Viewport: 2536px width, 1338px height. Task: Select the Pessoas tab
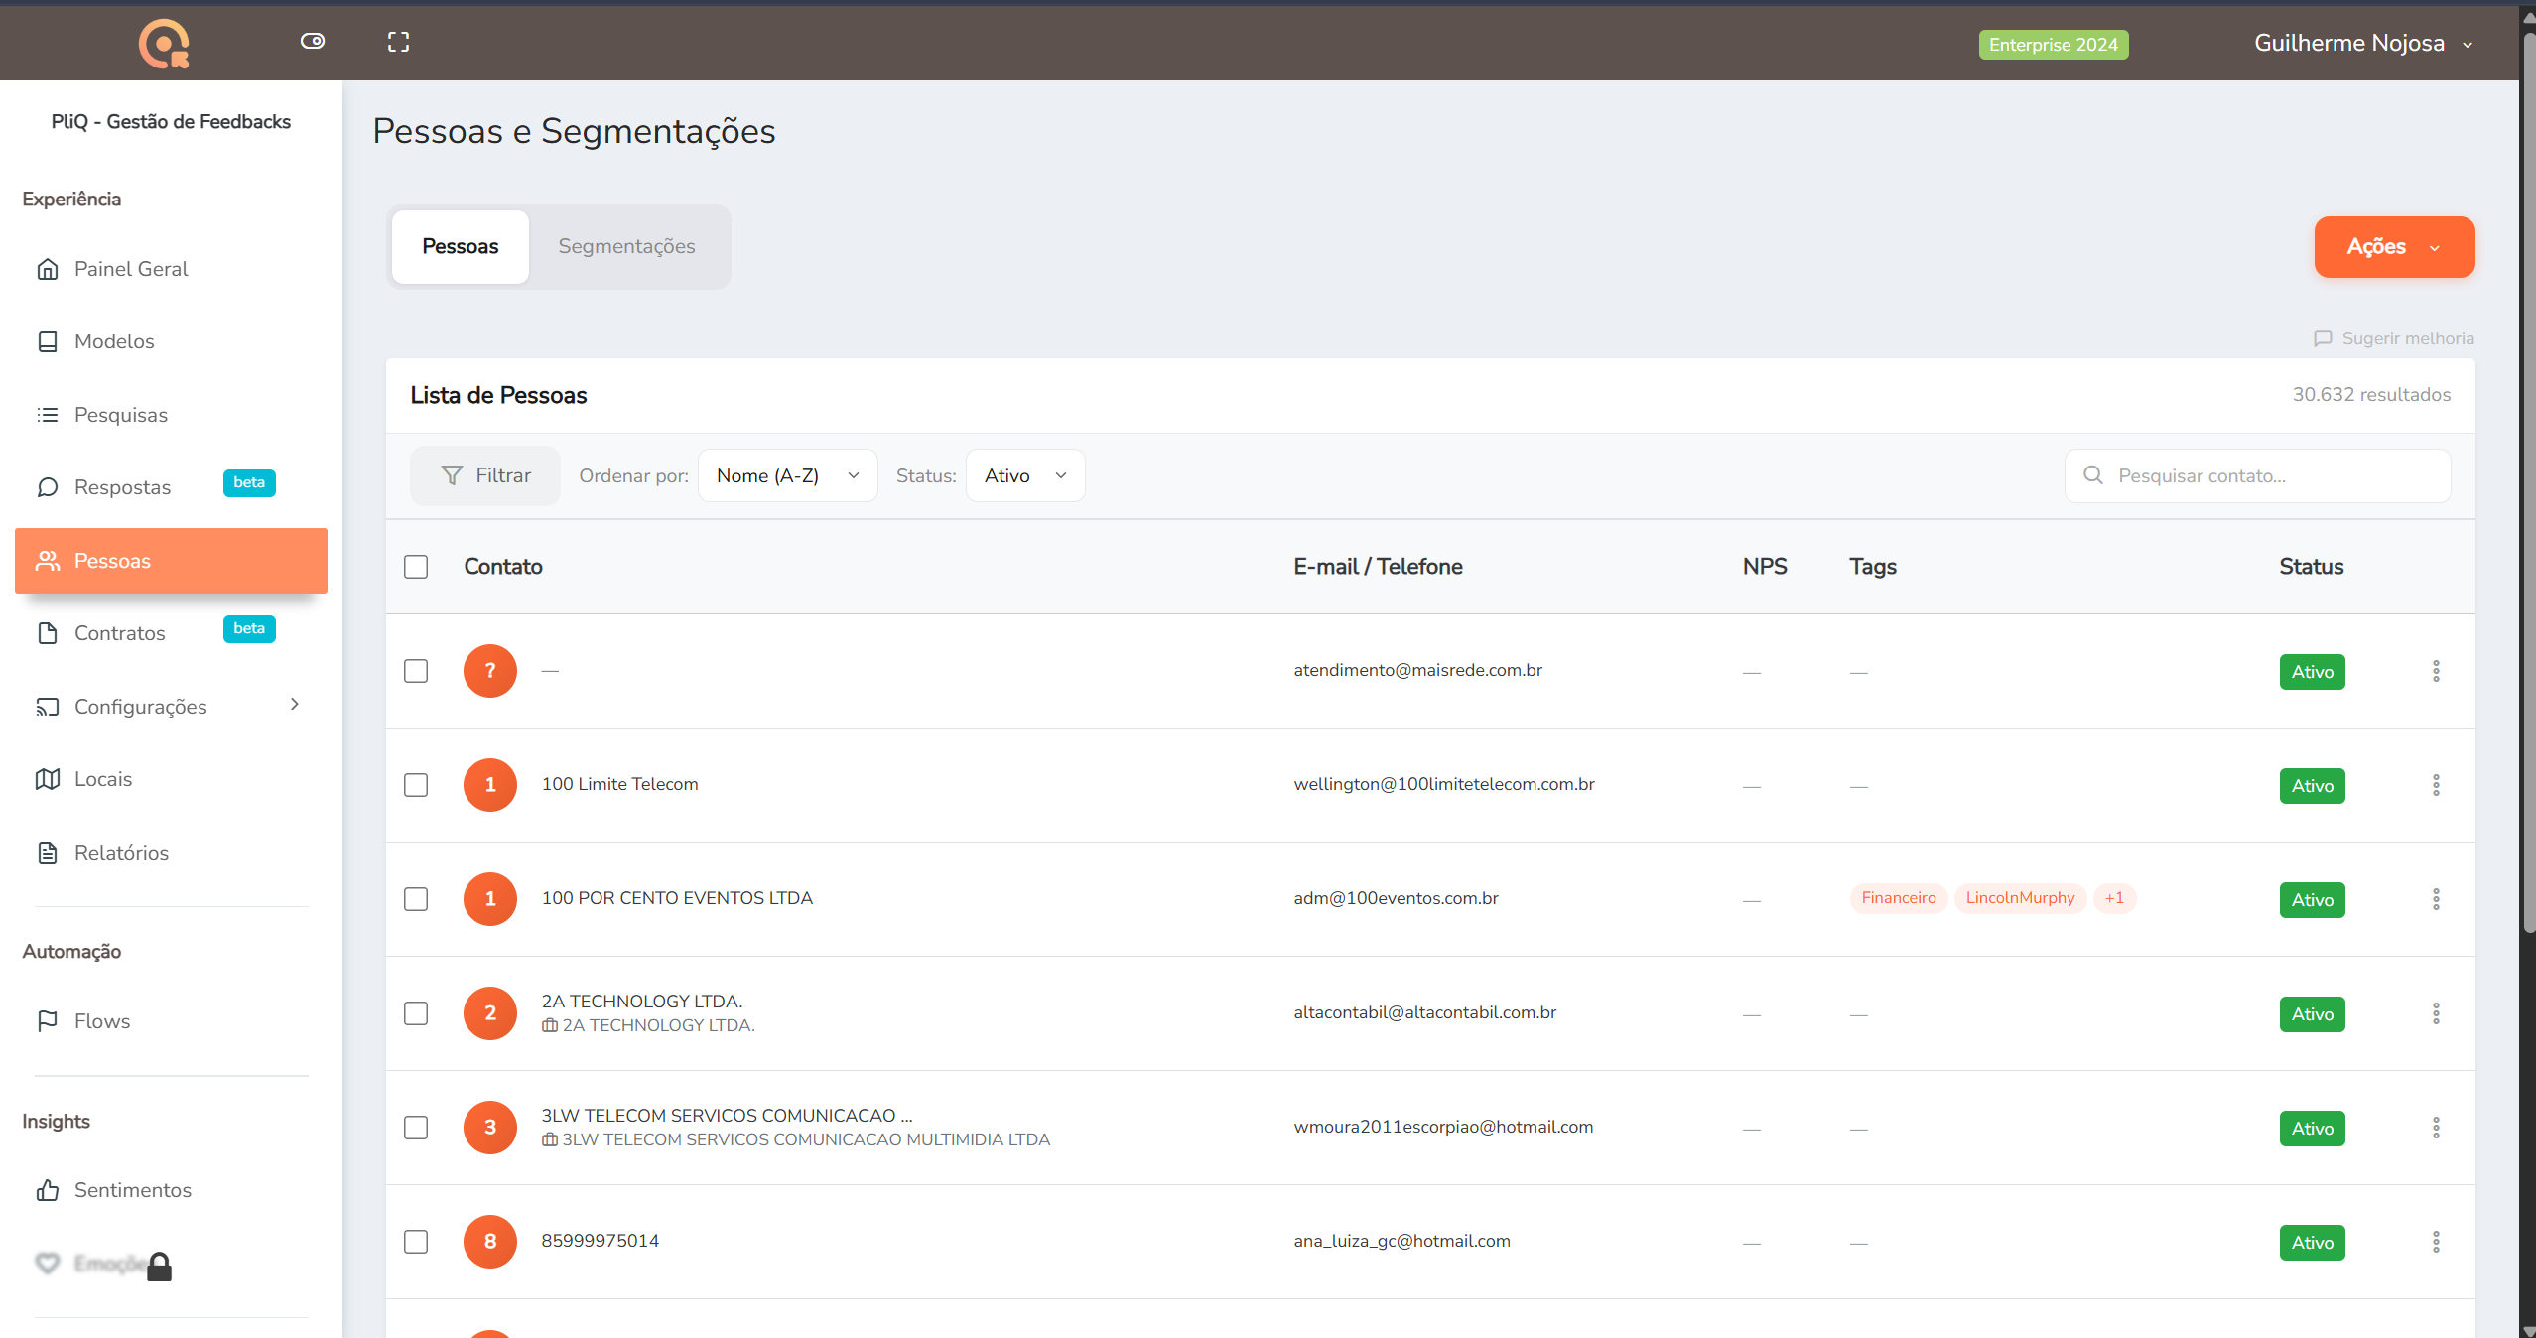461,246
